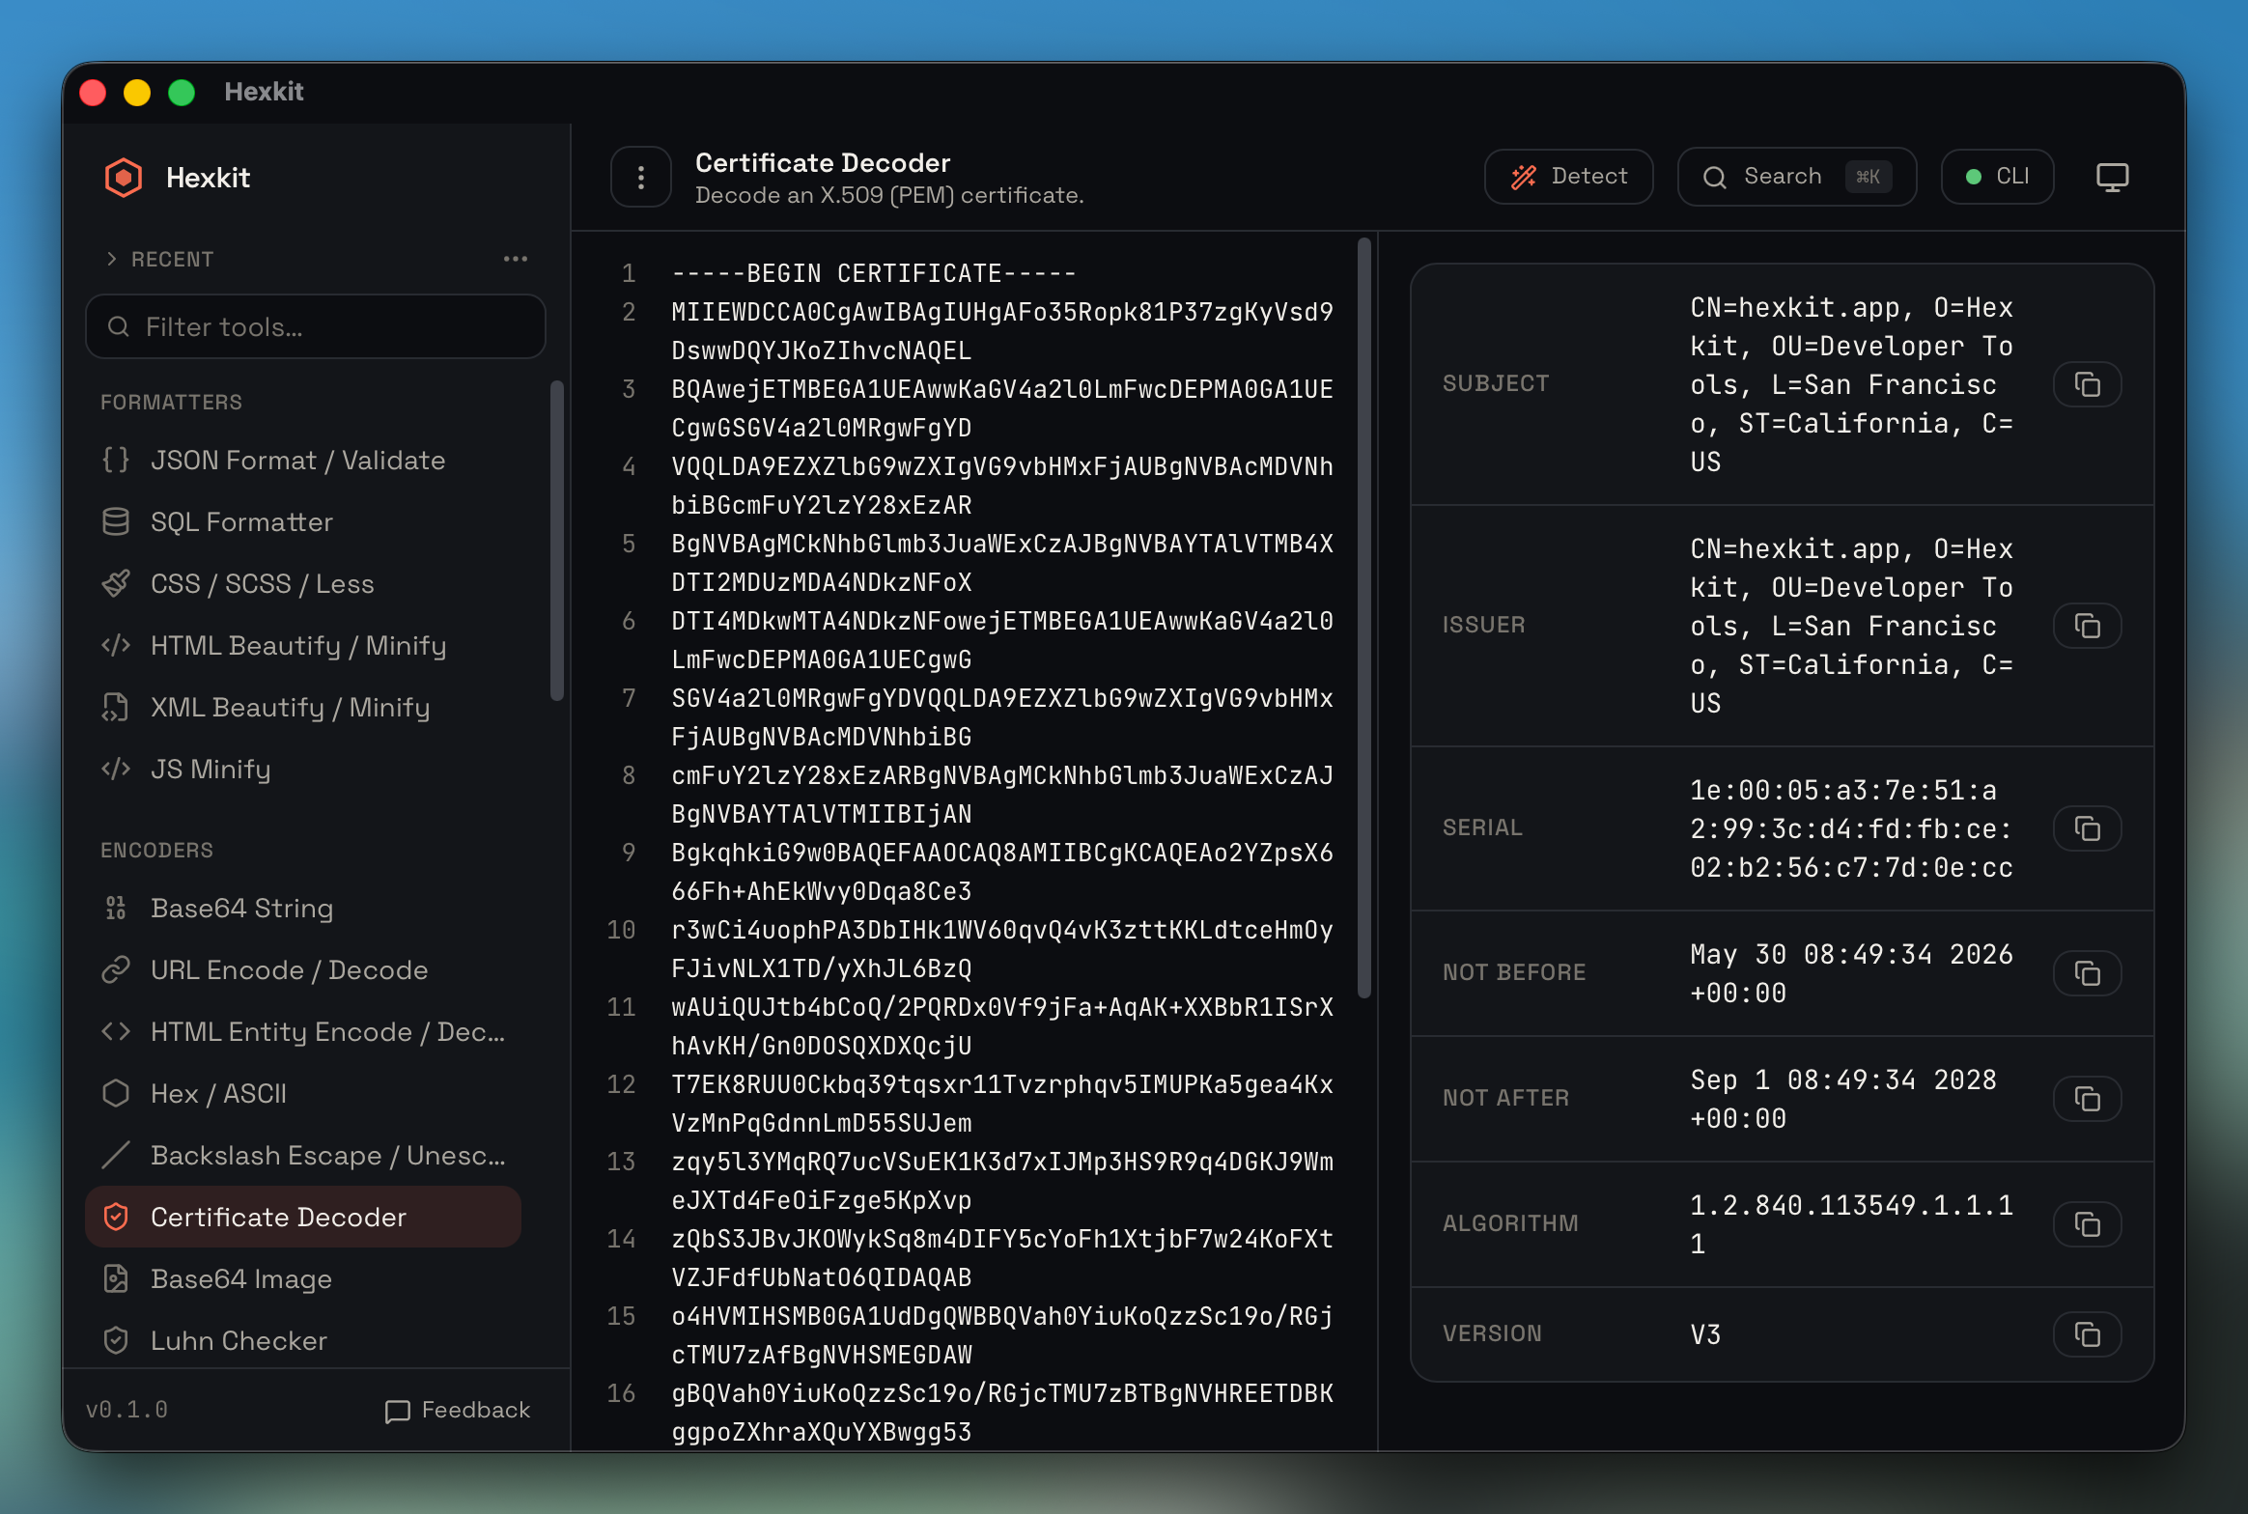Screen dimensions: 2248x1514
Task: Copy the NOT BEFORE date
Action: (2087, 973)
